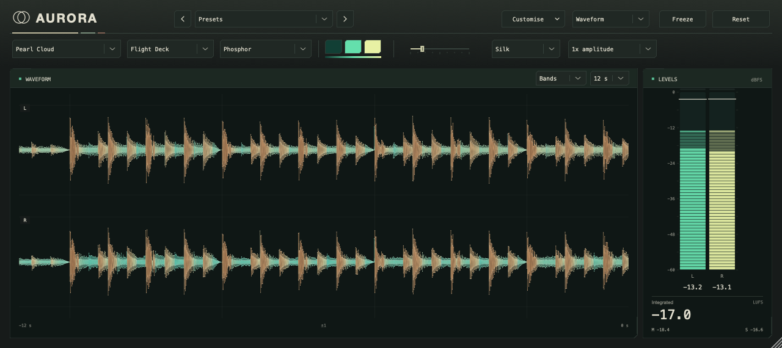Select the mint green color swatch
Image resolution: width=782 pixels, height=348 pixels.
pyautogui.click(x=353, y=47)
